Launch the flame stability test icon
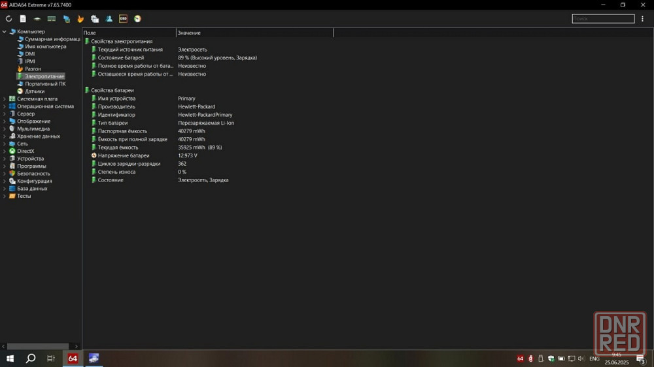Image resolution: width=654 pixels, height=367 pixels. [x=80, y=19]
